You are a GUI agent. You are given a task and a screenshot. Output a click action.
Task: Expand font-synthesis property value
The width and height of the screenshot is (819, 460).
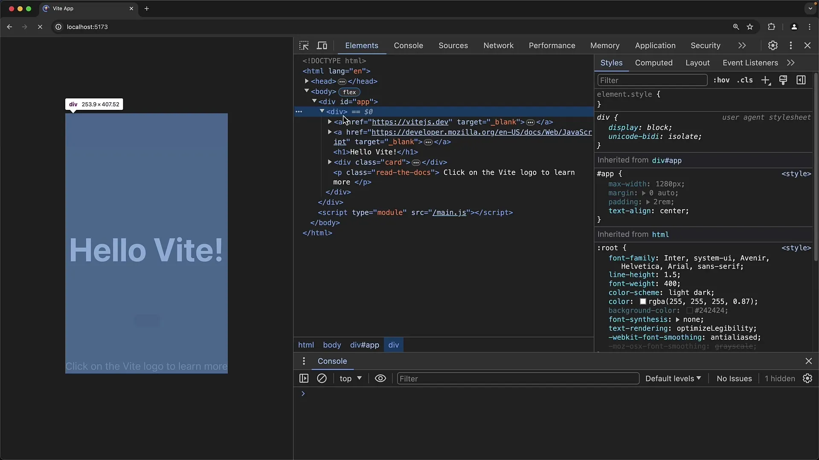(x=677, y=319)
